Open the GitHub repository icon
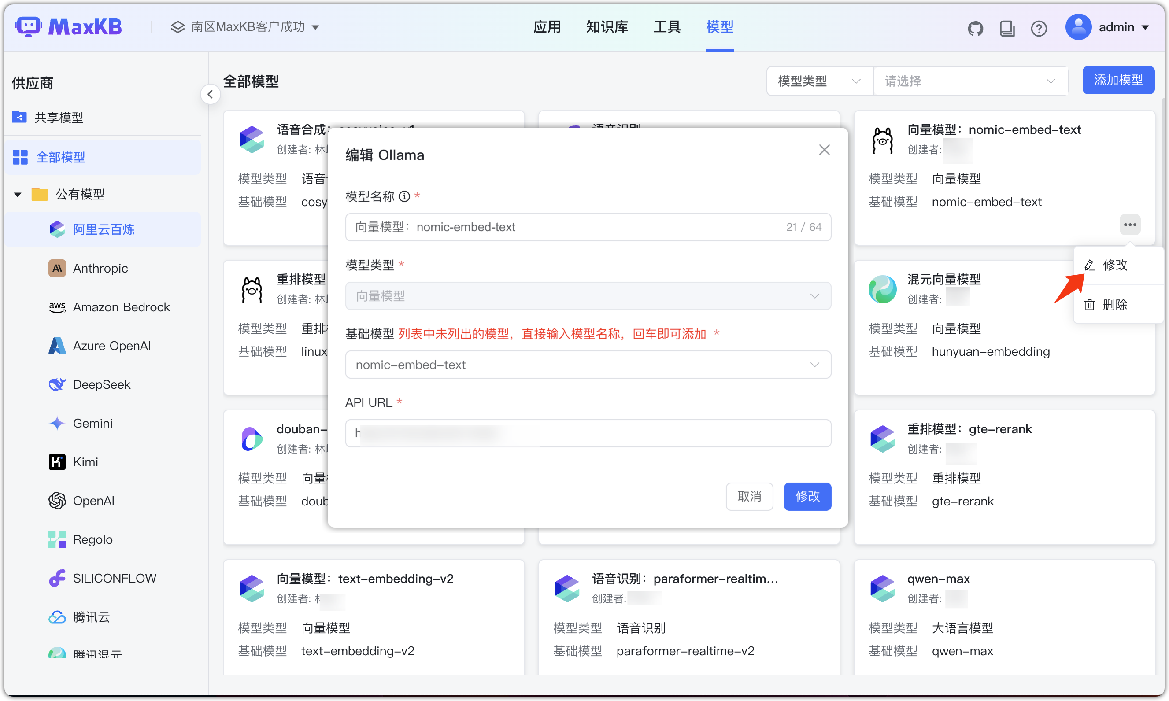 (x=975, y=28)
